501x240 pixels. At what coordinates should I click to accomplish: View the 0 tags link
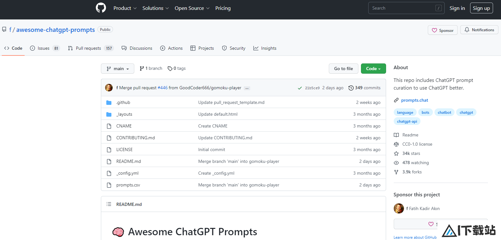pos(177,69)
